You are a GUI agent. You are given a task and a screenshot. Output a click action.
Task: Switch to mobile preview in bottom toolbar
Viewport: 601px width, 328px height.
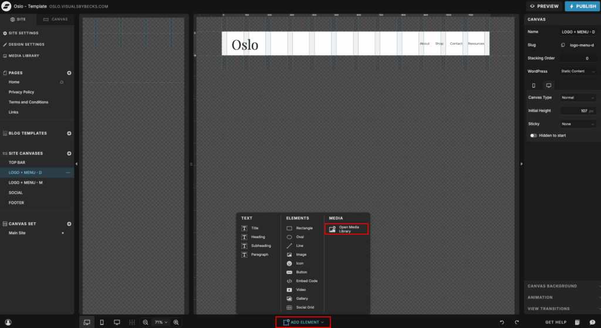click(102, 322)
